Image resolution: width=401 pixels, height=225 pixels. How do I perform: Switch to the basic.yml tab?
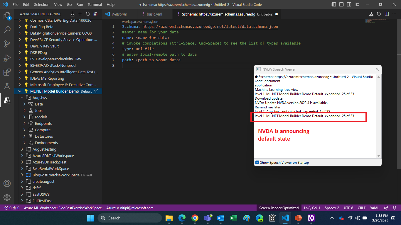click(155, 14)
